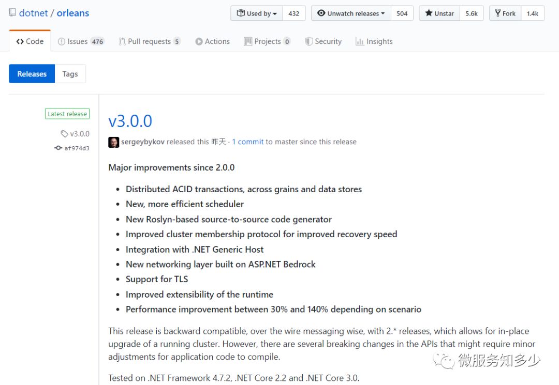Click the Issues tab icon
This screenshot has width=559, height=385.
[x=61, y=42]
